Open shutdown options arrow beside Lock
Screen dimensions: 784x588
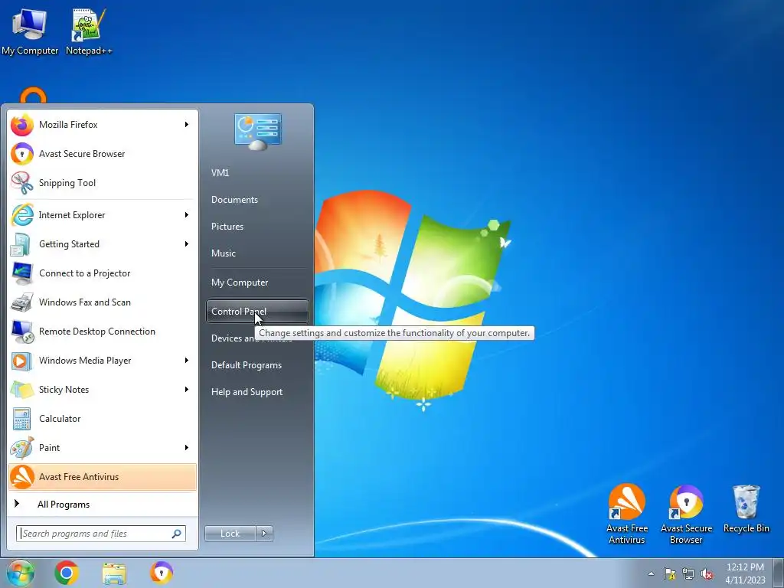264,534
